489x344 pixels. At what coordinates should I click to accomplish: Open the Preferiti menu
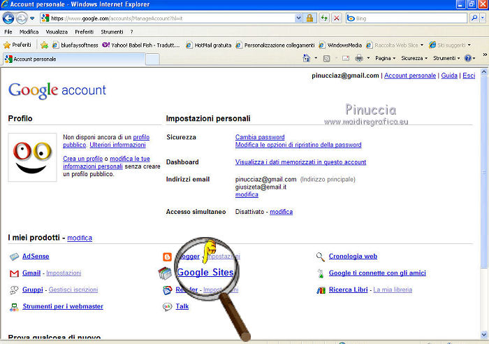pos(84,32)
